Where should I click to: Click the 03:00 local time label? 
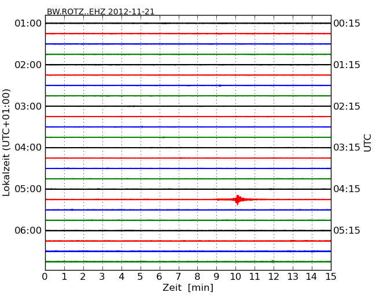pos(28,106)
